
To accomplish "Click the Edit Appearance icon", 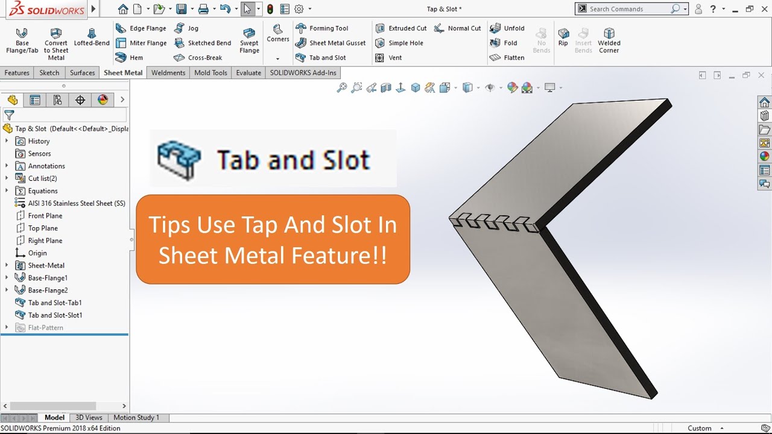I will point(513,88).
